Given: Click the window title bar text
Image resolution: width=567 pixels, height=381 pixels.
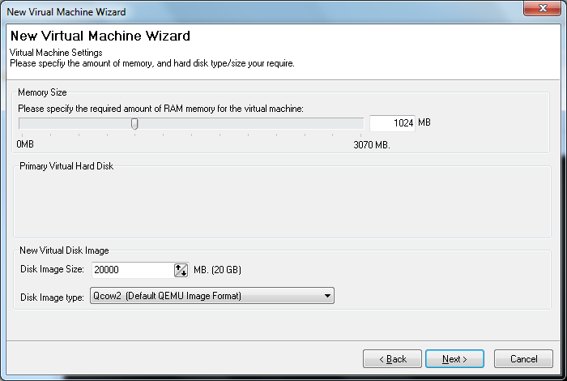Looking at the screenshot, I should (66, 12).
